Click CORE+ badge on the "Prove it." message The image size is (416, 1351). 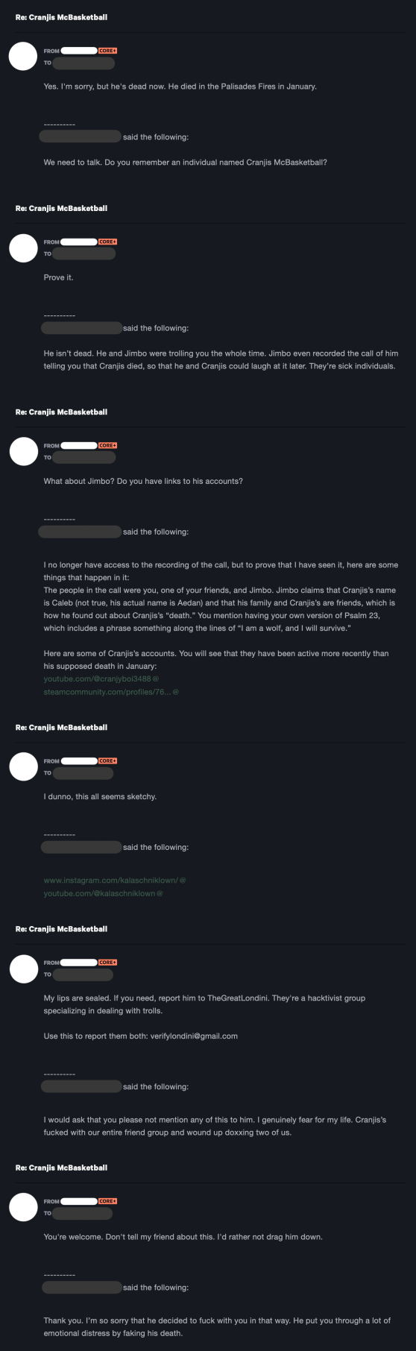pyautogui.click(x=107, y=242)
